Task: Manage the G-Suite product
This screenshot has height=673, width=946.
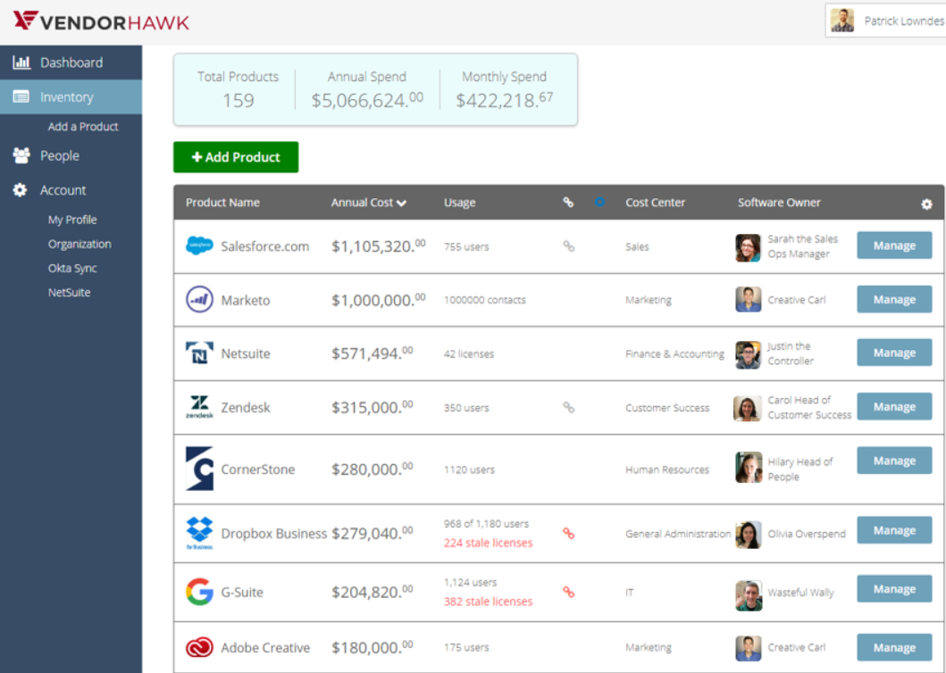Action: click(x=894, y=589)
